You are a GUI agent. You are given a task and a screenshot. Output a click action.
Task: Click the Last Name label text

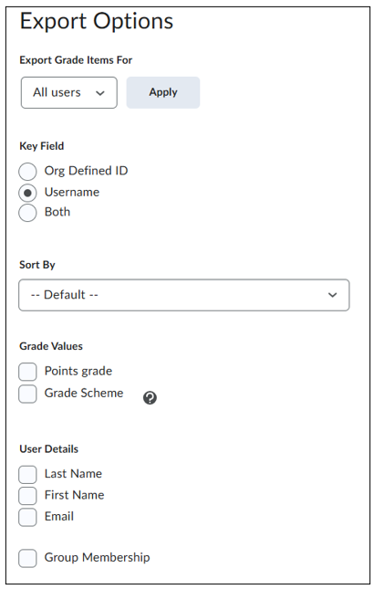(x=73, y=474)
